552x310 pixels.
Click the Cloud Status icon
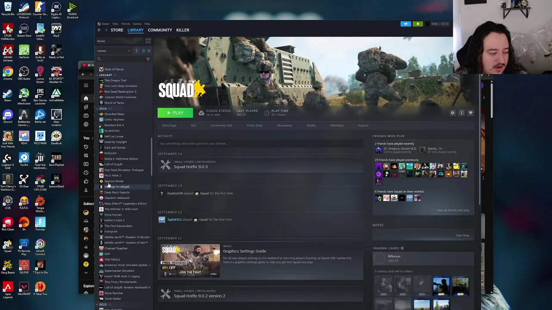tap(201, 113)
